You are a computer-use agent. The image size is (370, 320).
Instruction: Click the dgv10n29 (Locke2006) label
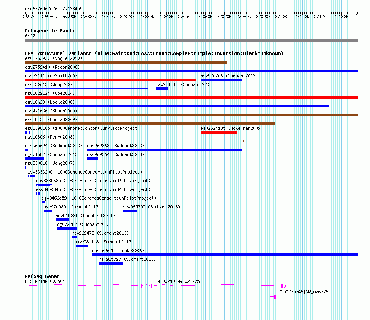(50, 102)
